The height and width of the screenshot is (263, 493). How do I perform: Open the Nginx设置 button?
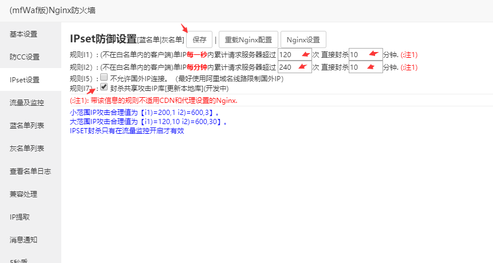point(303,40)
